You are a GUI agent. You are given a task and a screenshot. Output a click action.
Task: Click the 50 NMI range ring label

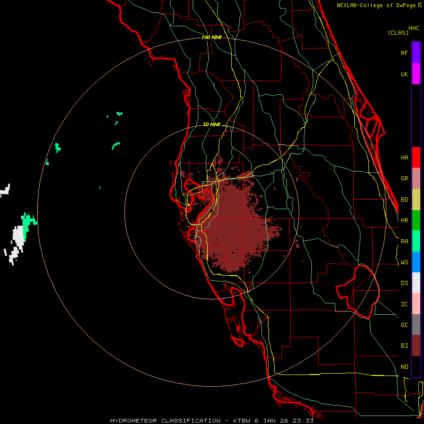pyautogui.click(x=212, y=124)
